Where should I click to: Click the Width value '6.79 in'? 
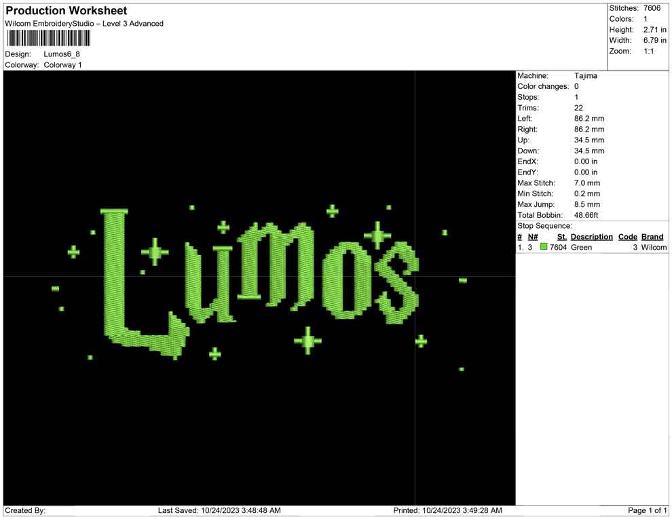[x=654, y=40]
